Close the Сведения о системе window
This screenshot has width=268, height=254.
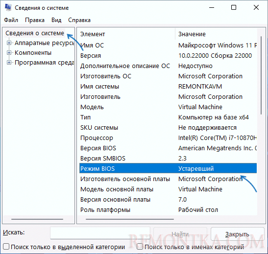[x=256, y=7]
